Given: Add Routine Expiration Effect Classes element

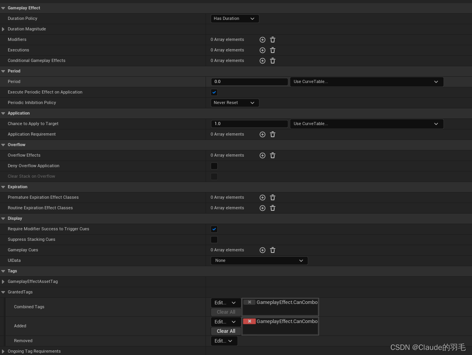Looking at the screenshot, I should point(263,208).
